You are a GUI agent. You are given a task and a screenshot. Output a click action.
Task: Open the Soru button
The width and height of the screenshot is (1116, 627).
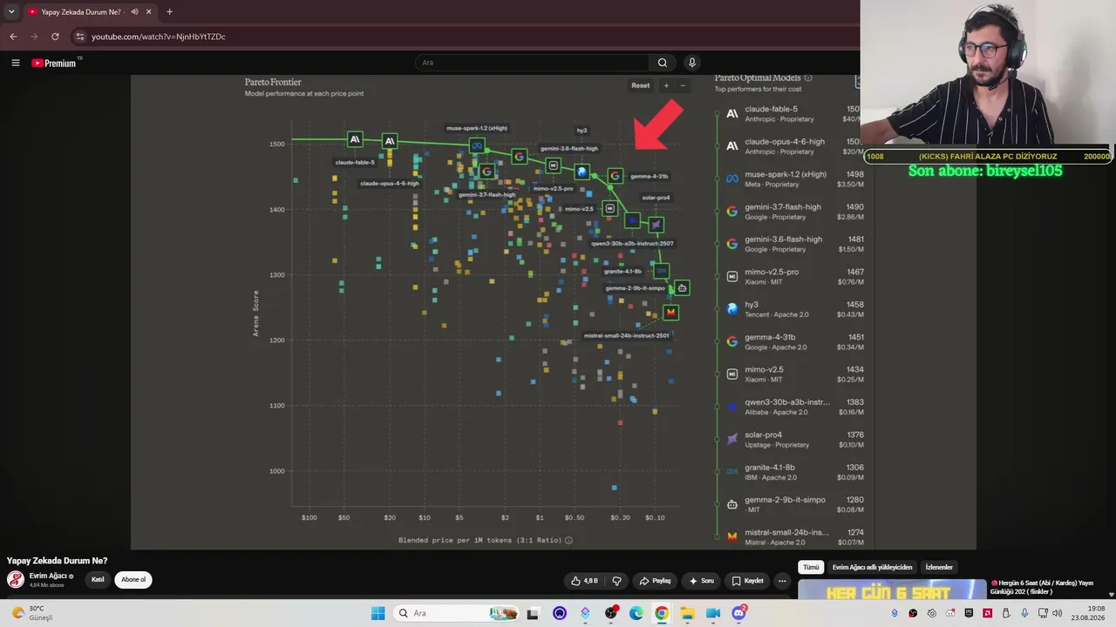(701, 581)
